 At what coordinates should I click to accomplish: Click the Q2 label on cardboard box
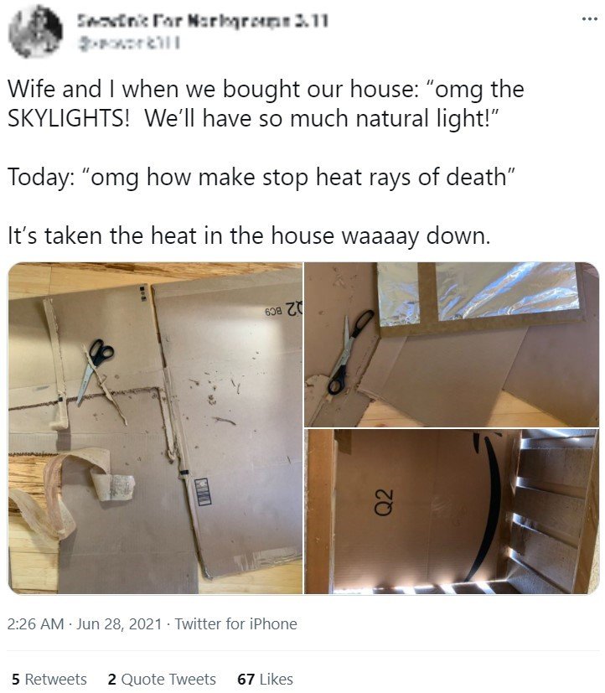(x=384, y=503)
